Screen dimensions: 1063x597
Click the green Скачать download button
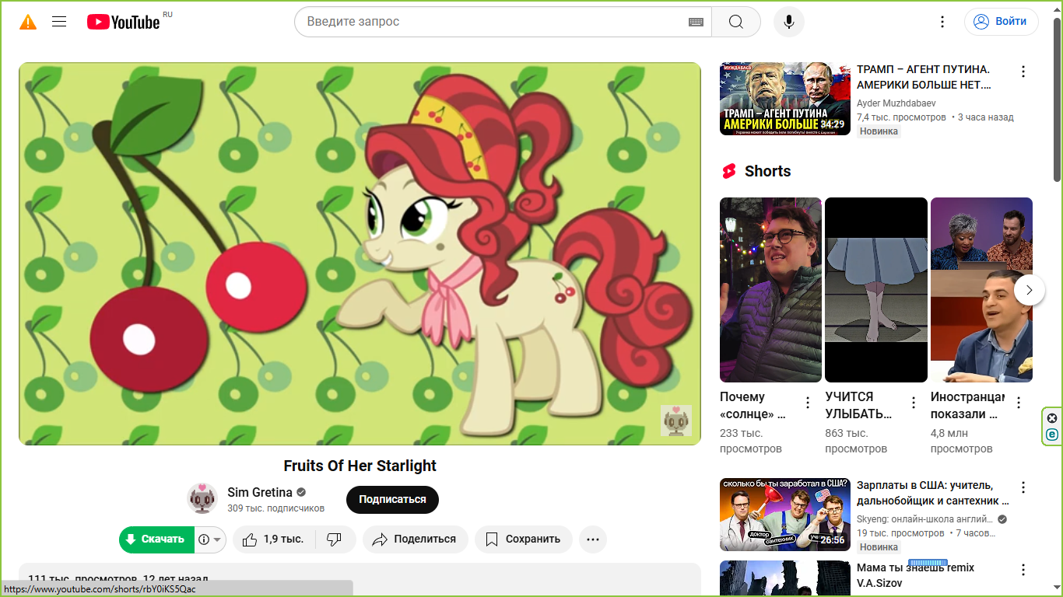click(x=156, y=539)
